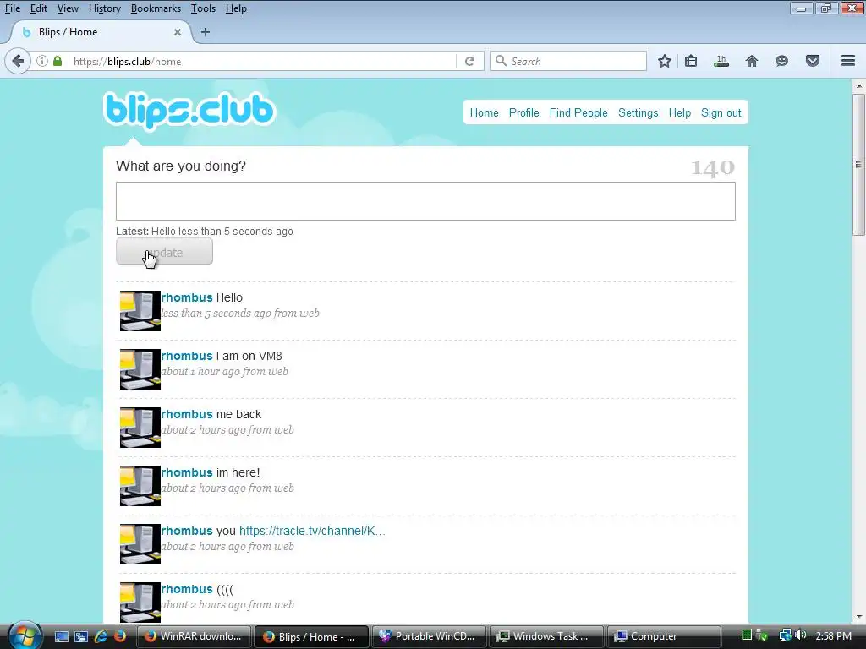Select the Blips / Home browser tab
This screenshot has width=866, height=649.
(x=100, y=32)
